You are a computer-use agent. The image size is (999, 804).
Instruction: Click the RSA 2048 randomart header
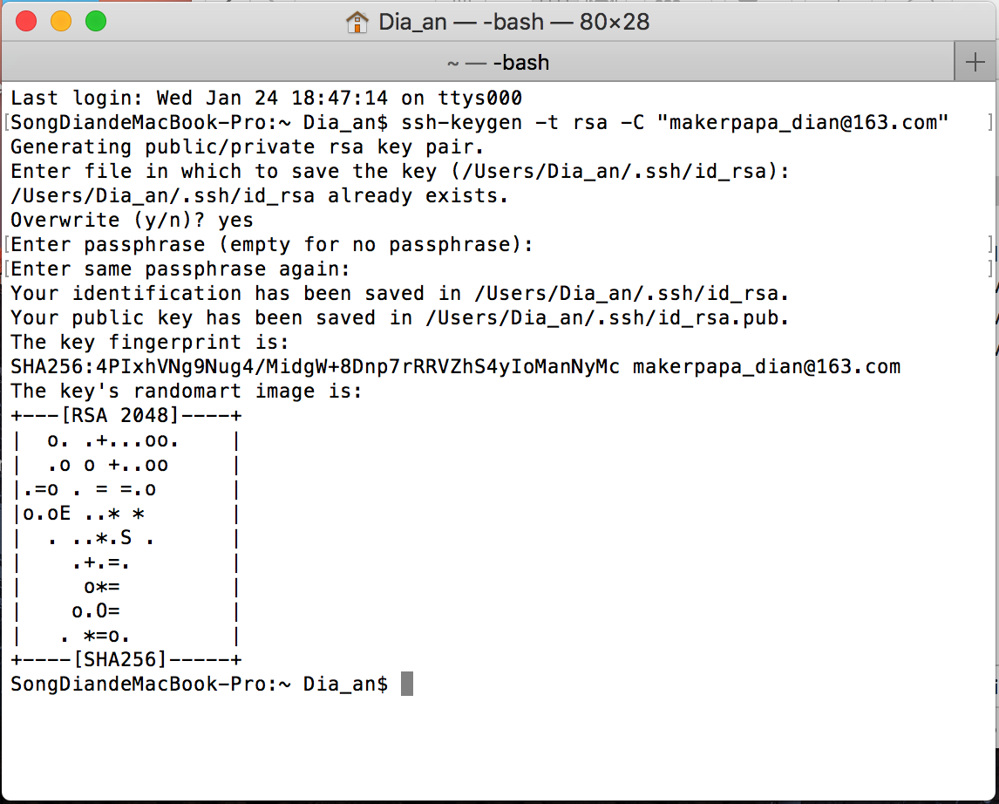coord(126,415)
